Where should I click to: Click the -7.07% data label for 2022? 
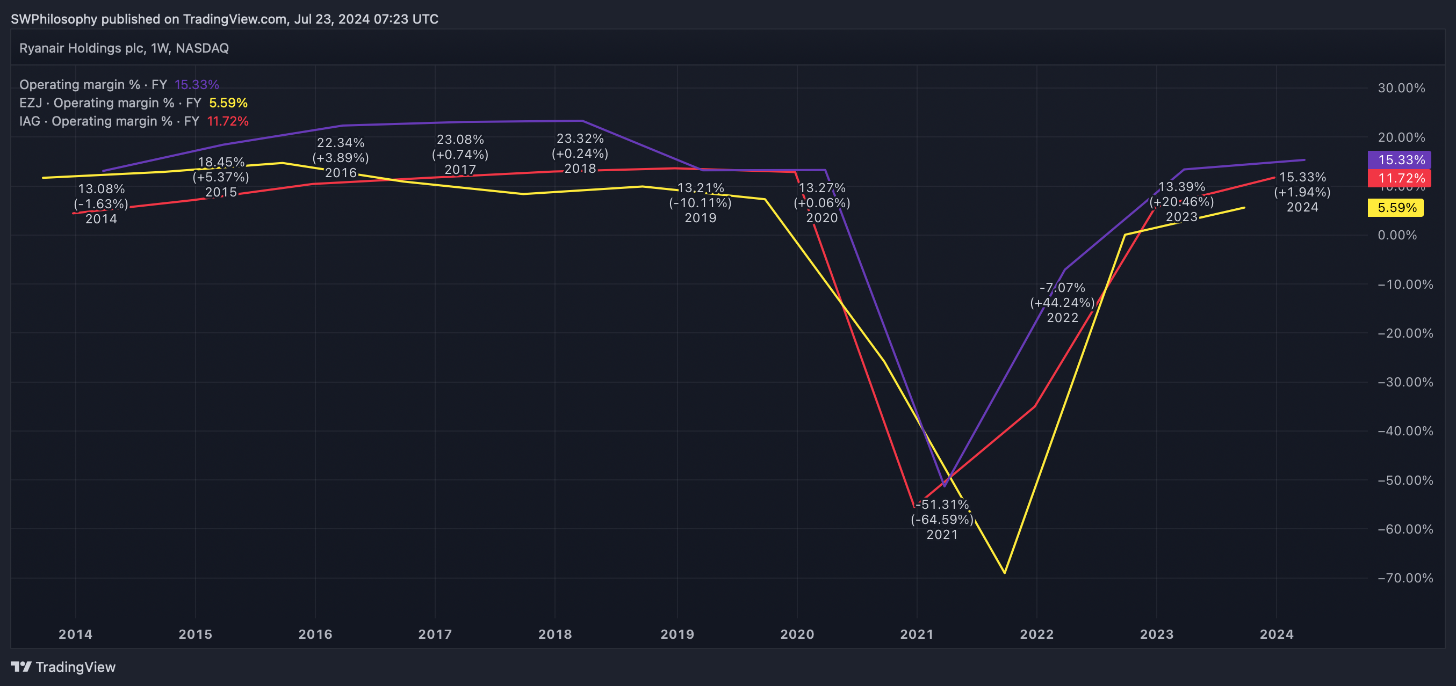[x=1062, y=288]
